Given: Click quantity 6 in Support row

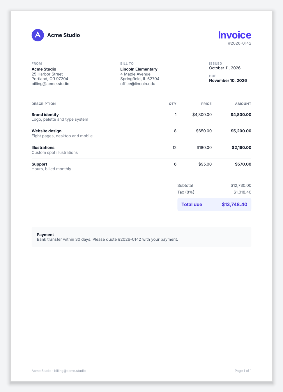Looking at the screenshot, I should (175, 164).
